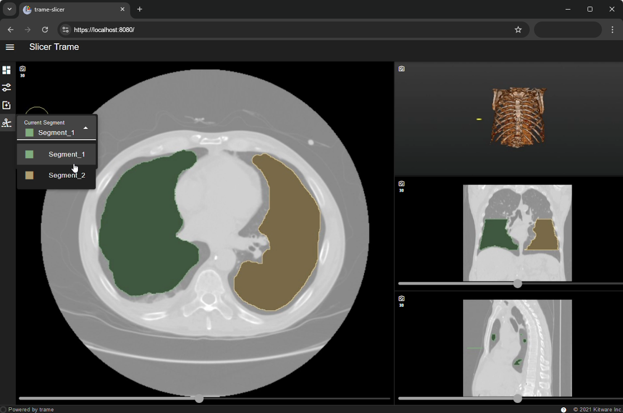Image resolution: width=623 pixels, height=413 pixels.
Task: Open the browser three-dot menu
Action: (x=612, y=30)
